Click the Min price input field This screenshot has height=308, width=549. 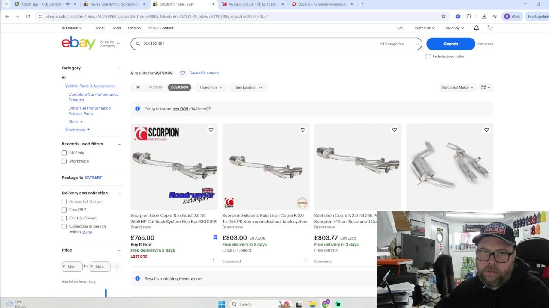(x=72, y=267)
